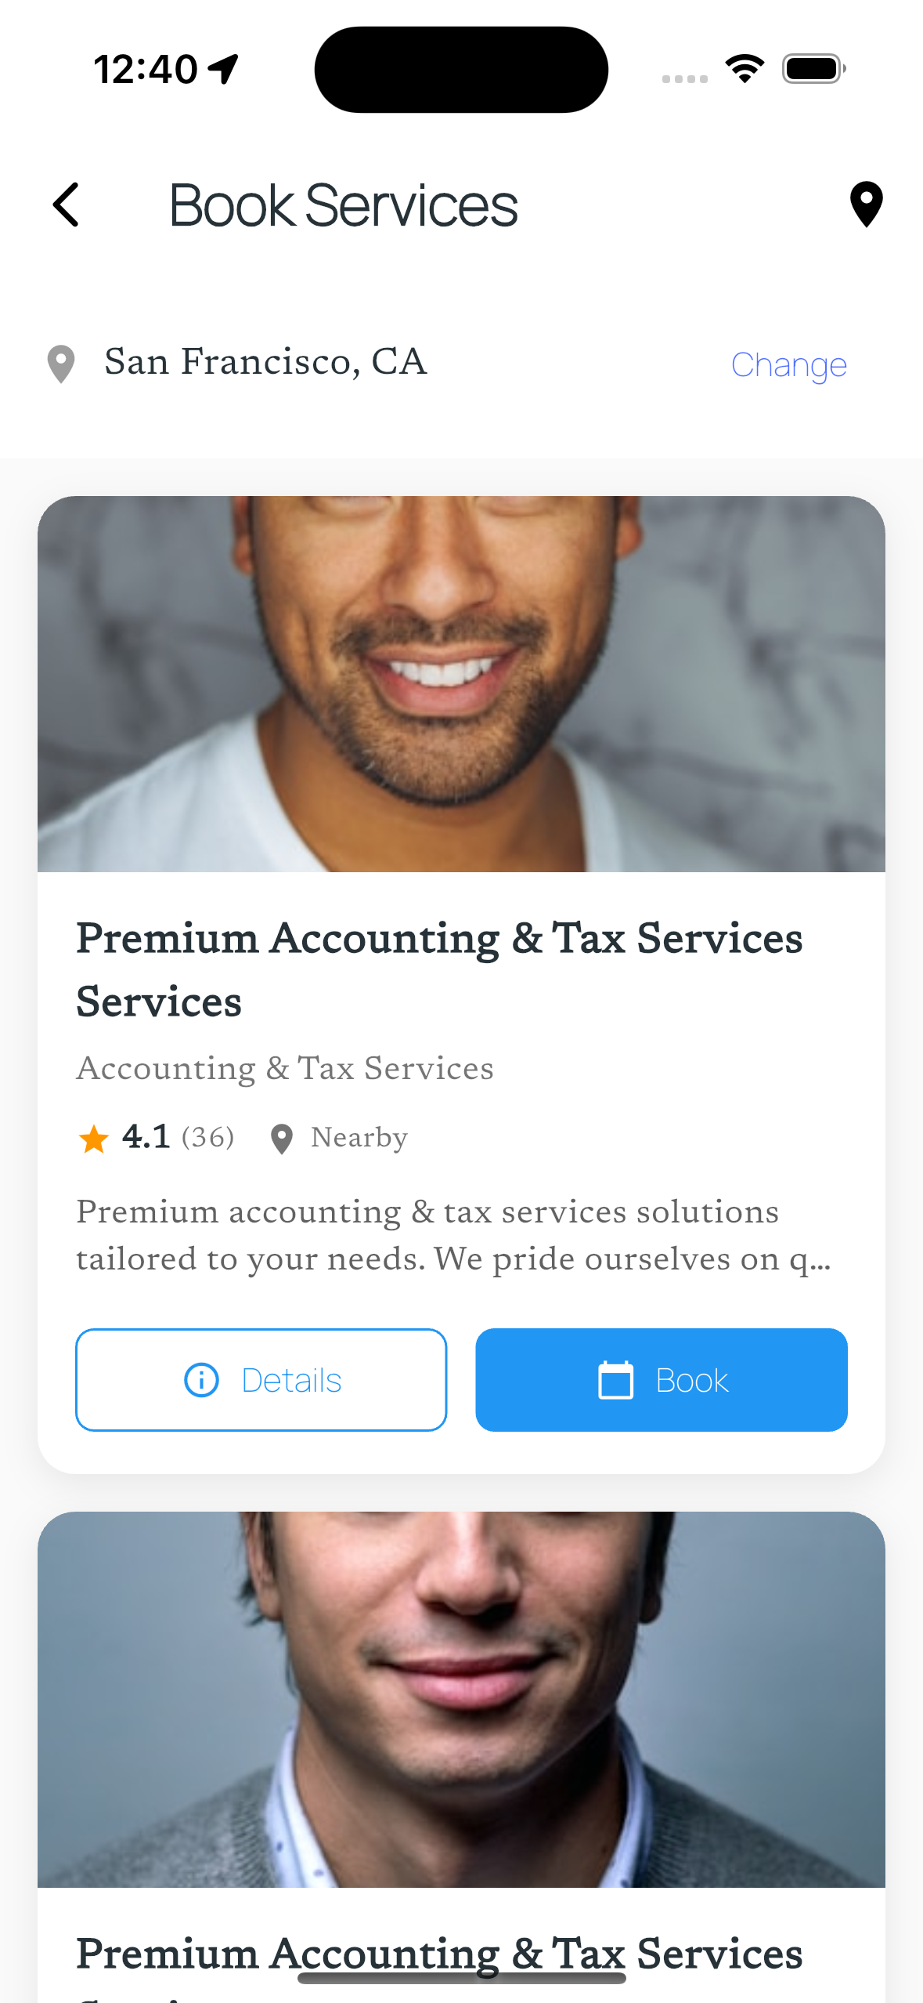
Task: Tap the Book Services page title
Action: point(343,205)
